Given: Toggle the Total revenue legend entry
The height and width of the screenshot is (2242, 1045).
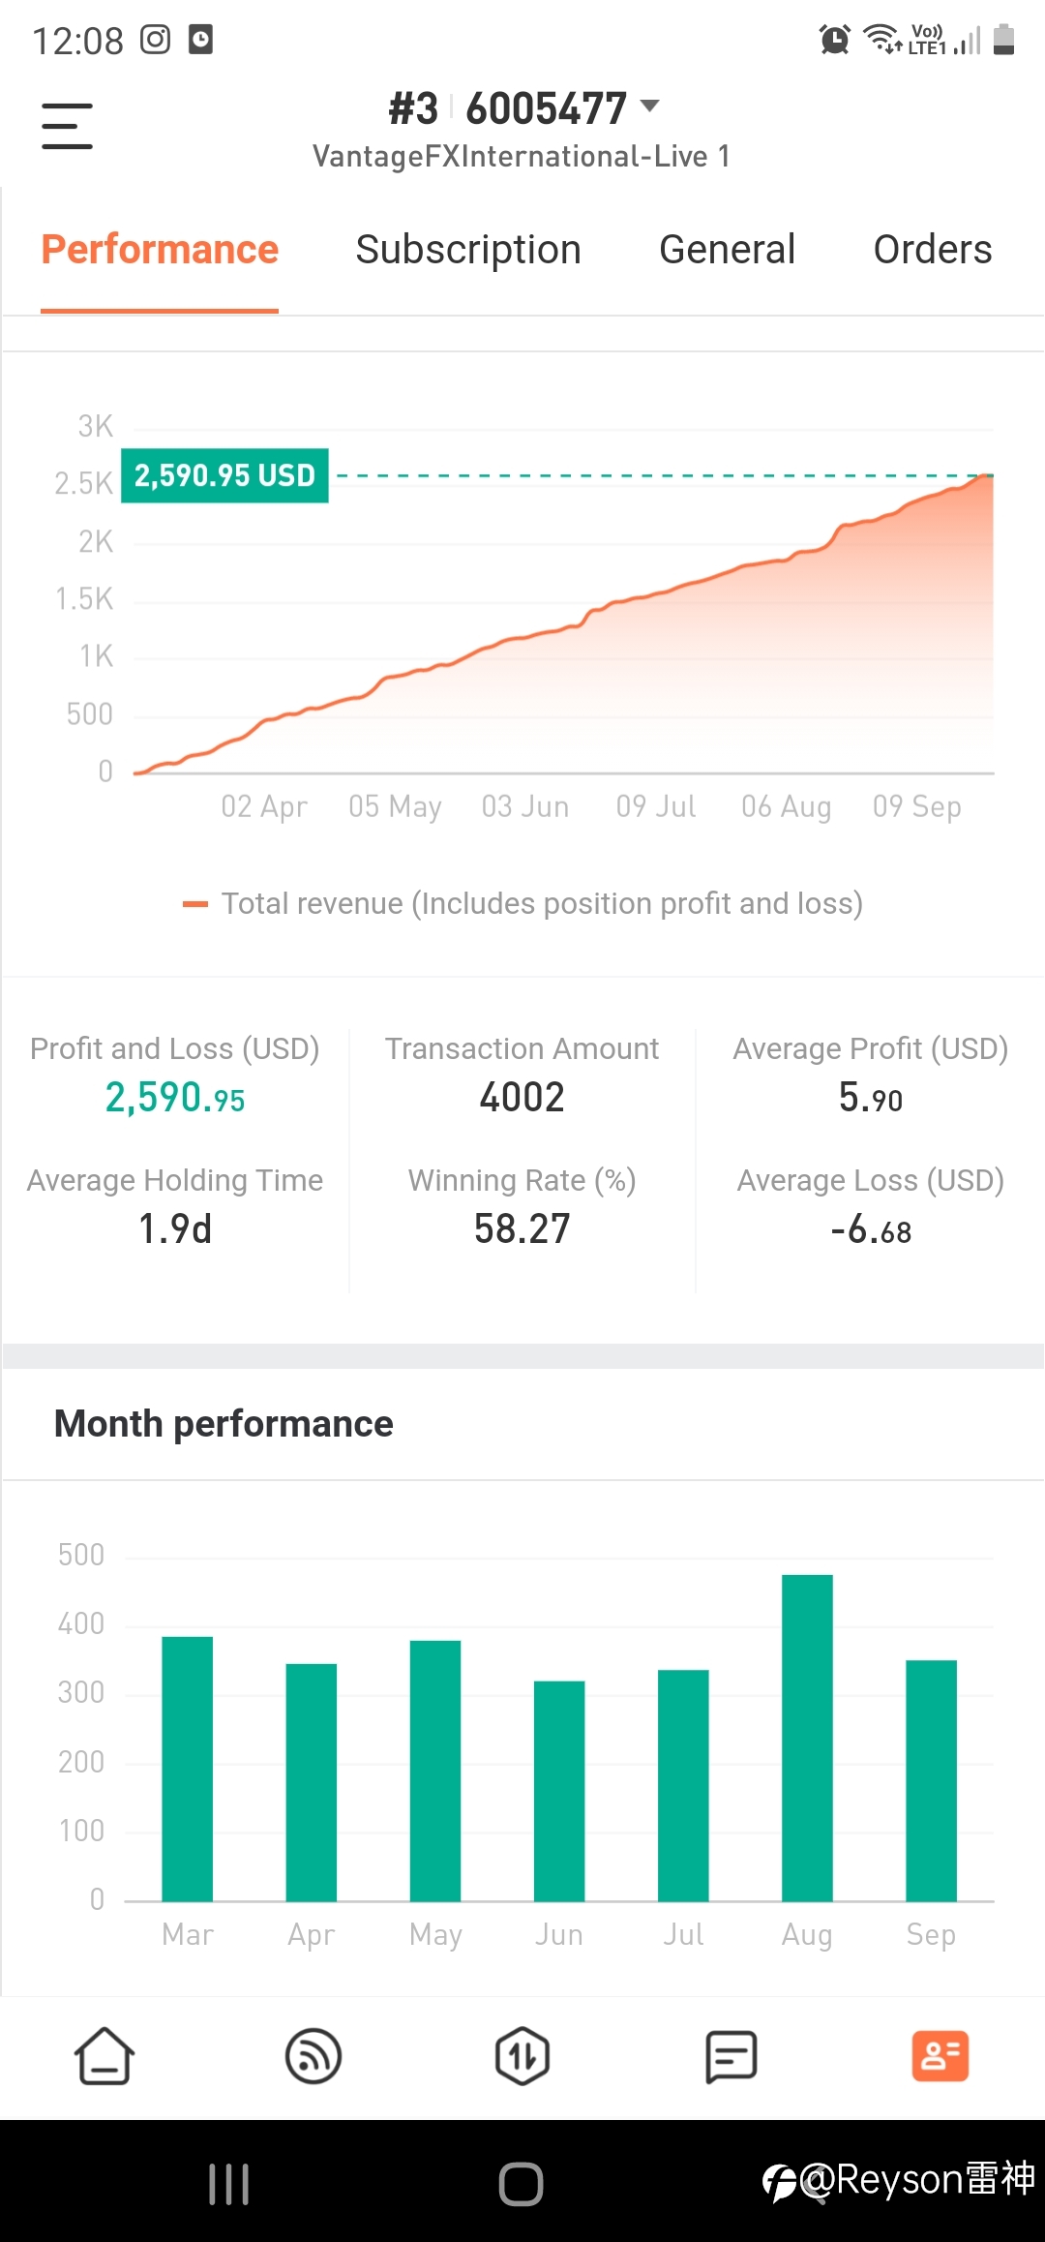Looking at the screenshot, I should click(522, 903).
